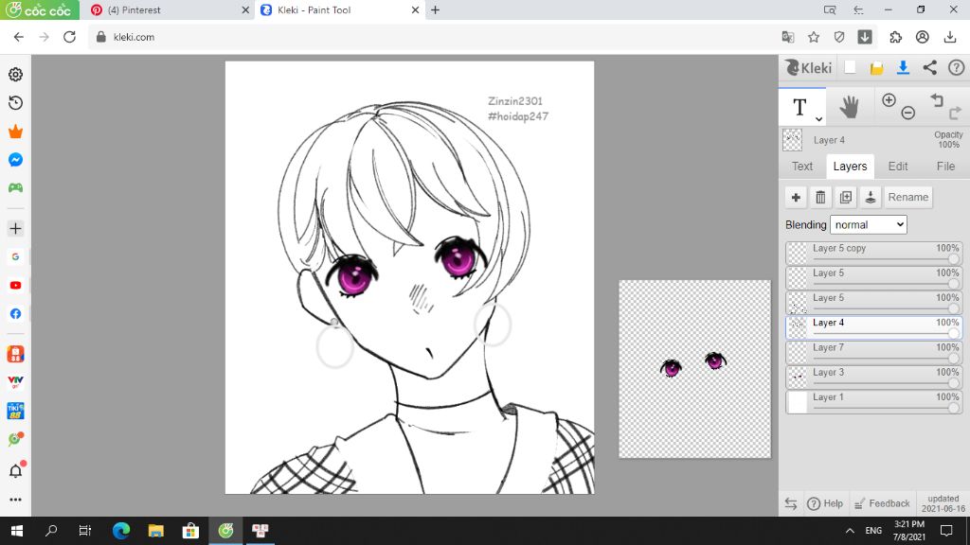Click the eyes layer preview panel
This screenshot has height=545, width=970.
(x=694, y=369)
